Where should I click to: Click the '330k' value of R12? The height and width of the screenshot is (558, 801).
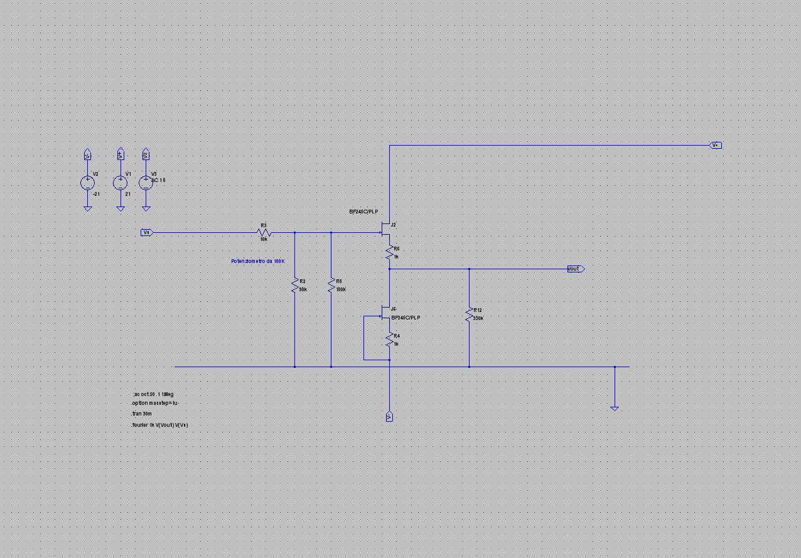click(478, 318)
